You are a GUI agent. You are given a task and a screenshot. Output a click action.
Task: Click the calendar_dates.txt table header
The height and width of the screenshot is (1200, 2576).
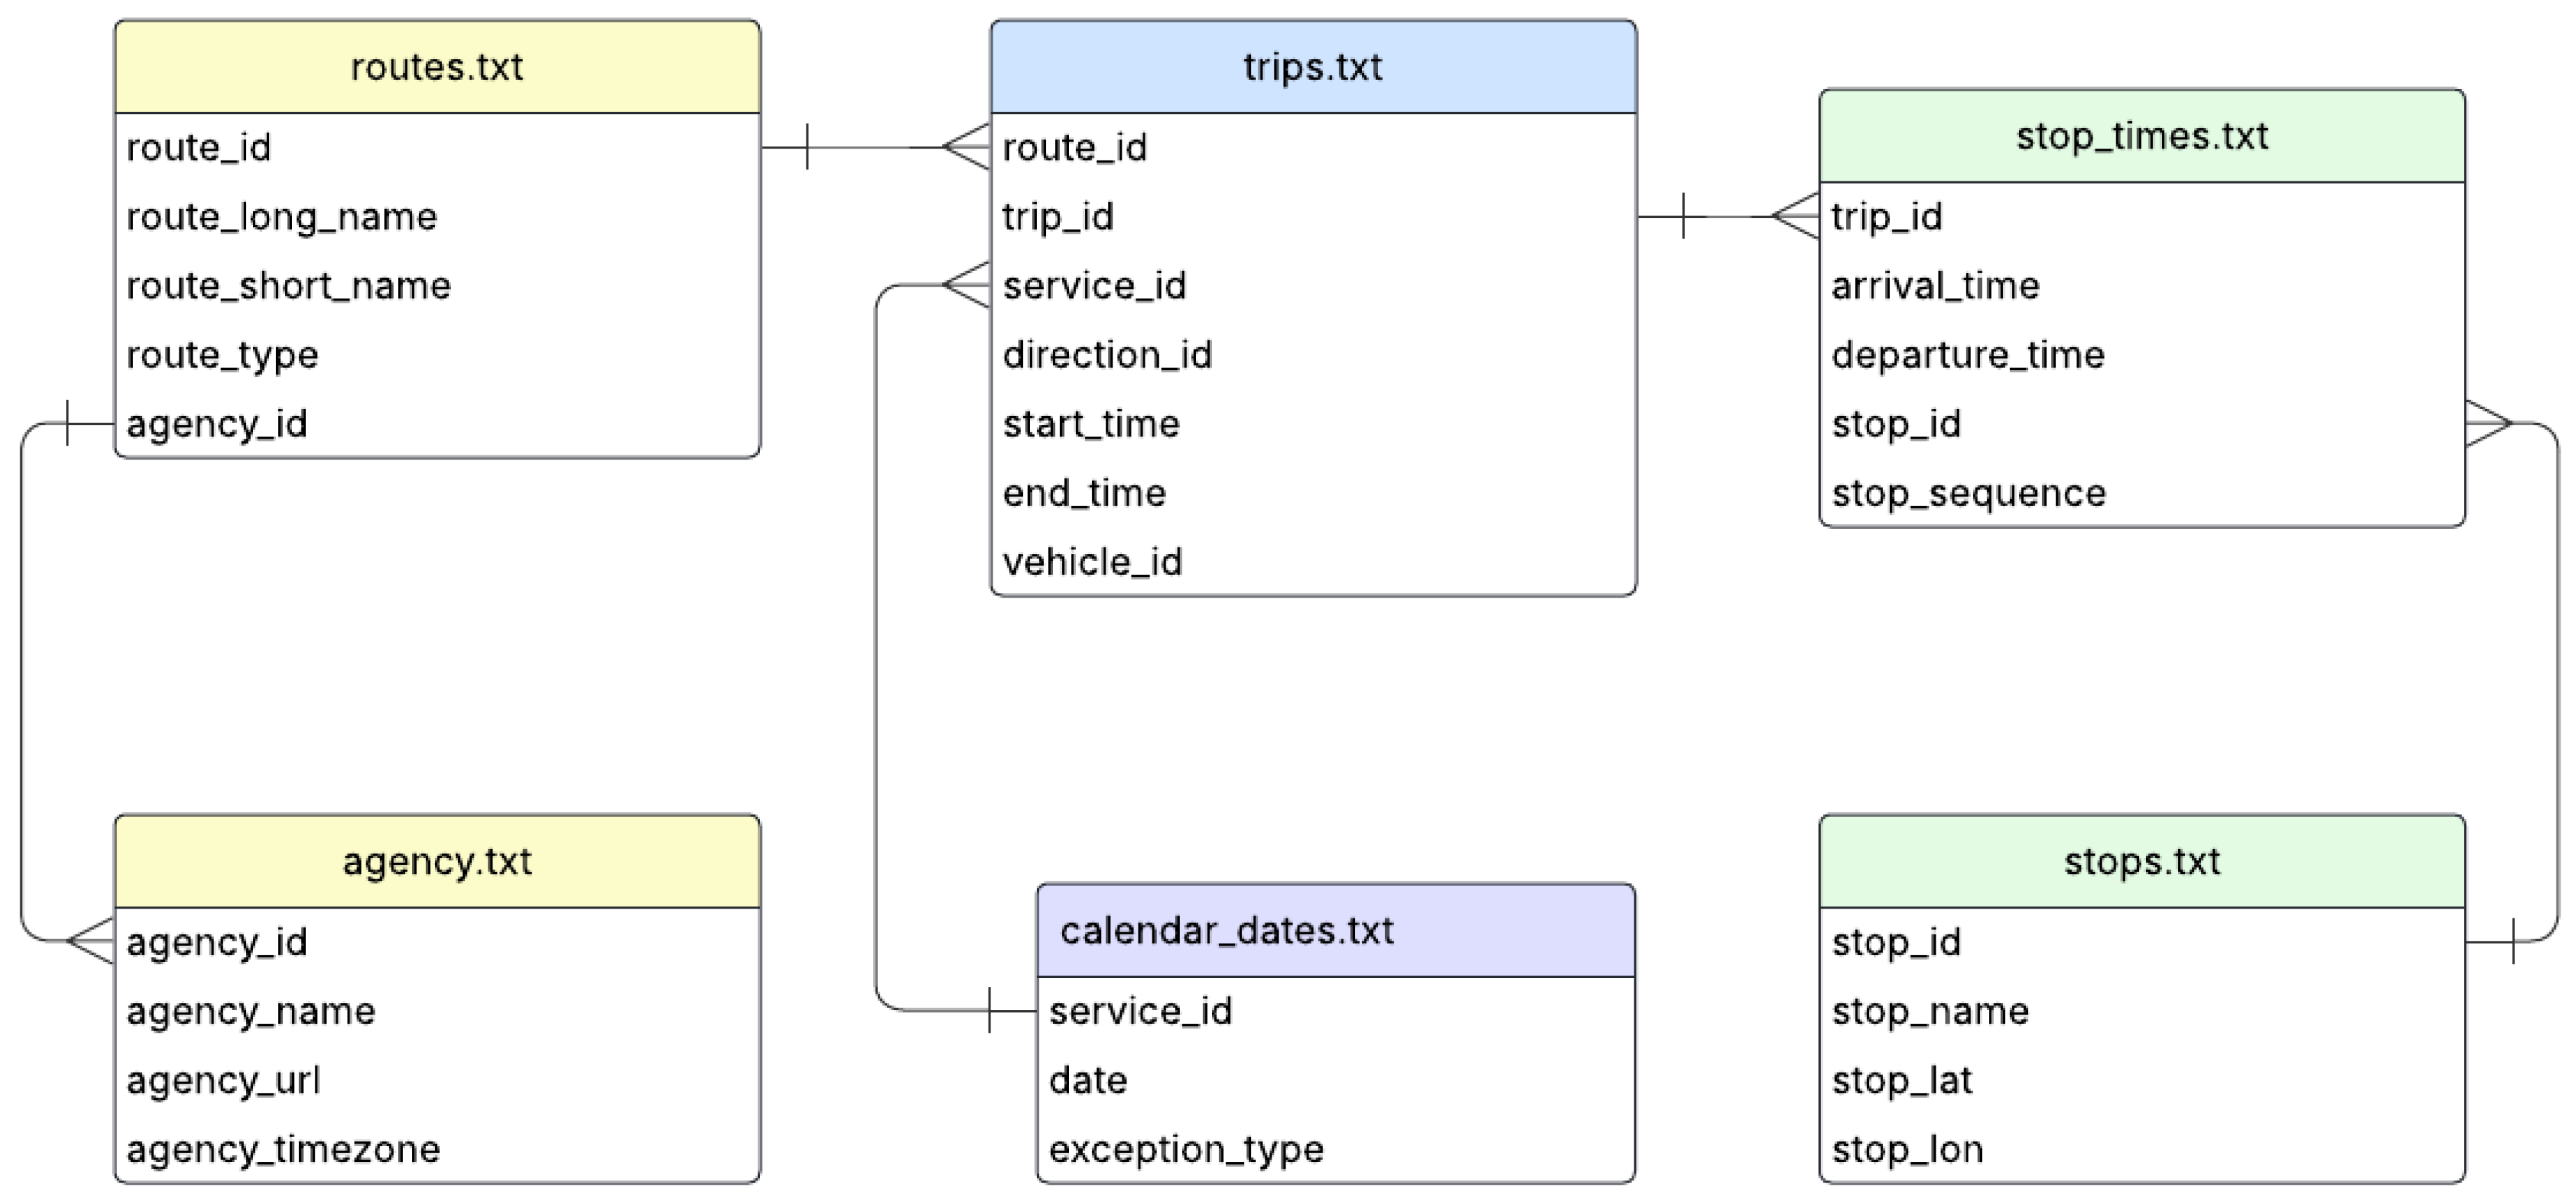click(x=1226, y=930)
